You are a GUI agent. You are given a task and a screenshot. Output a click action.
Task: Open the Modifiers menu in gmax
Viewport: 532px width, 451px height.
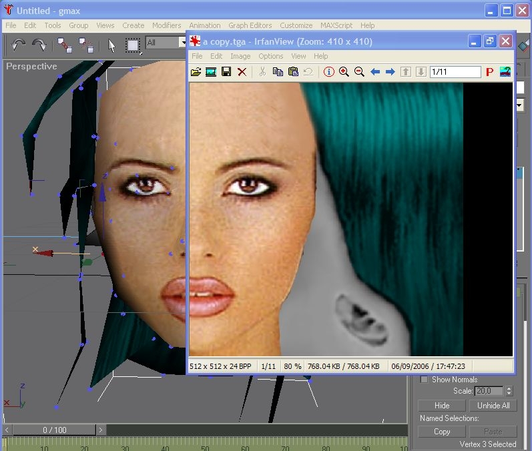click(166, 25)
